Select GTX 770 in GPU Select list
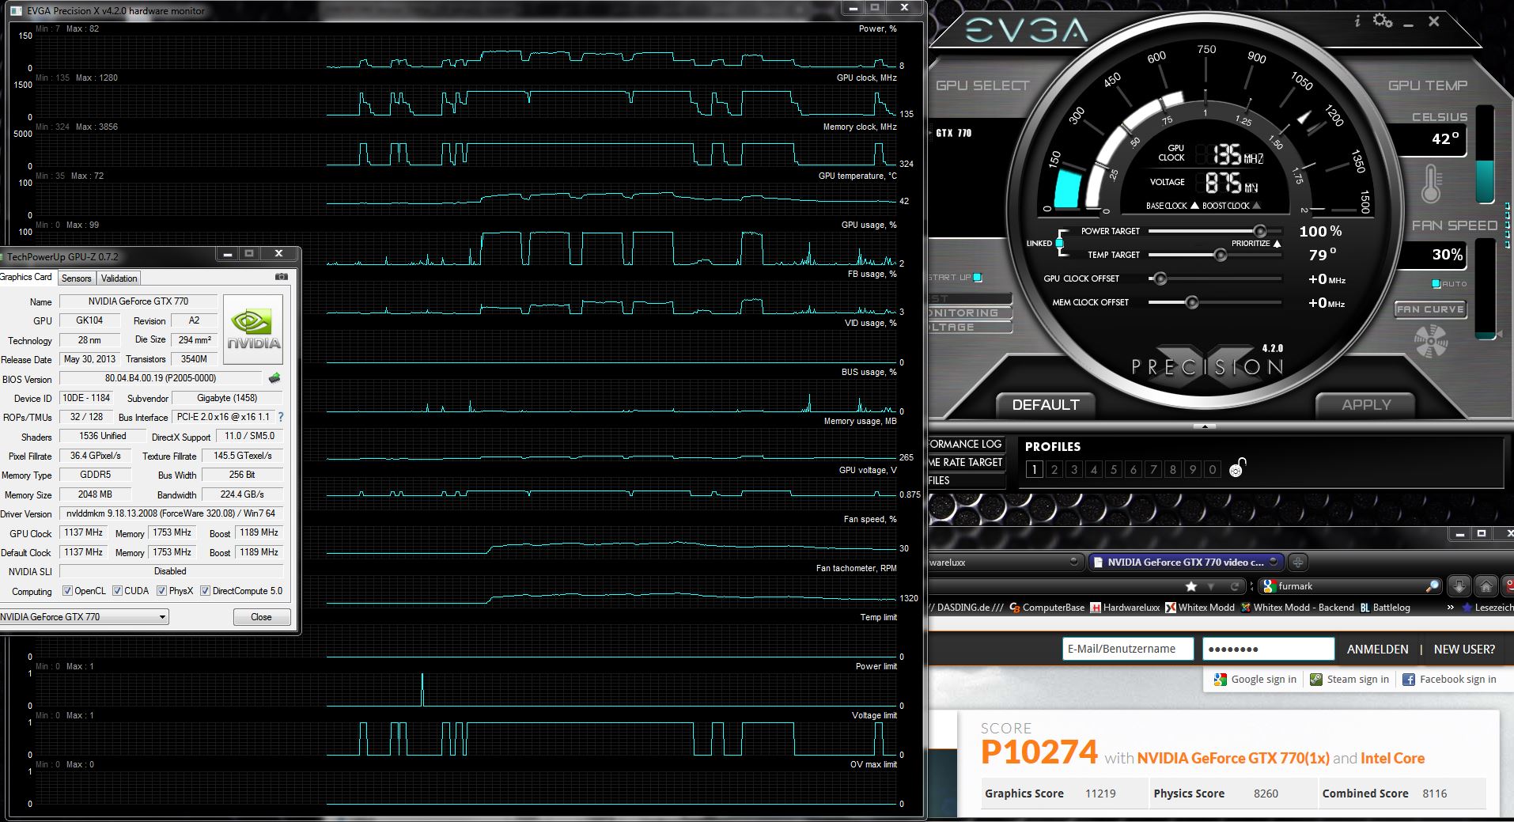This screenshot has height=822, width=1514. (x=954, y=133)
